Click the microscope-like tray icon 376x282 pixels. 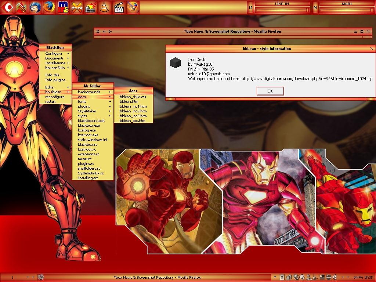click(x=315, y=277)
